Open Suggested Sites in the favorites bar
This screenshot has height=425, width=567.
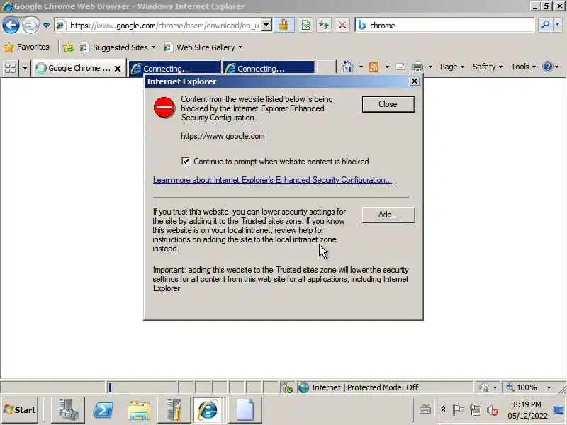tap(118, 47)
